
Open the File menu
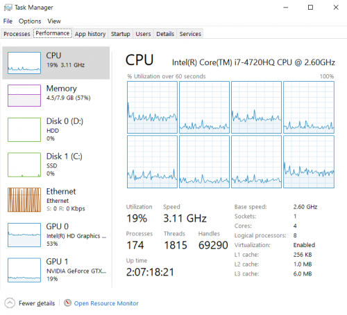[x=8, y=21]
